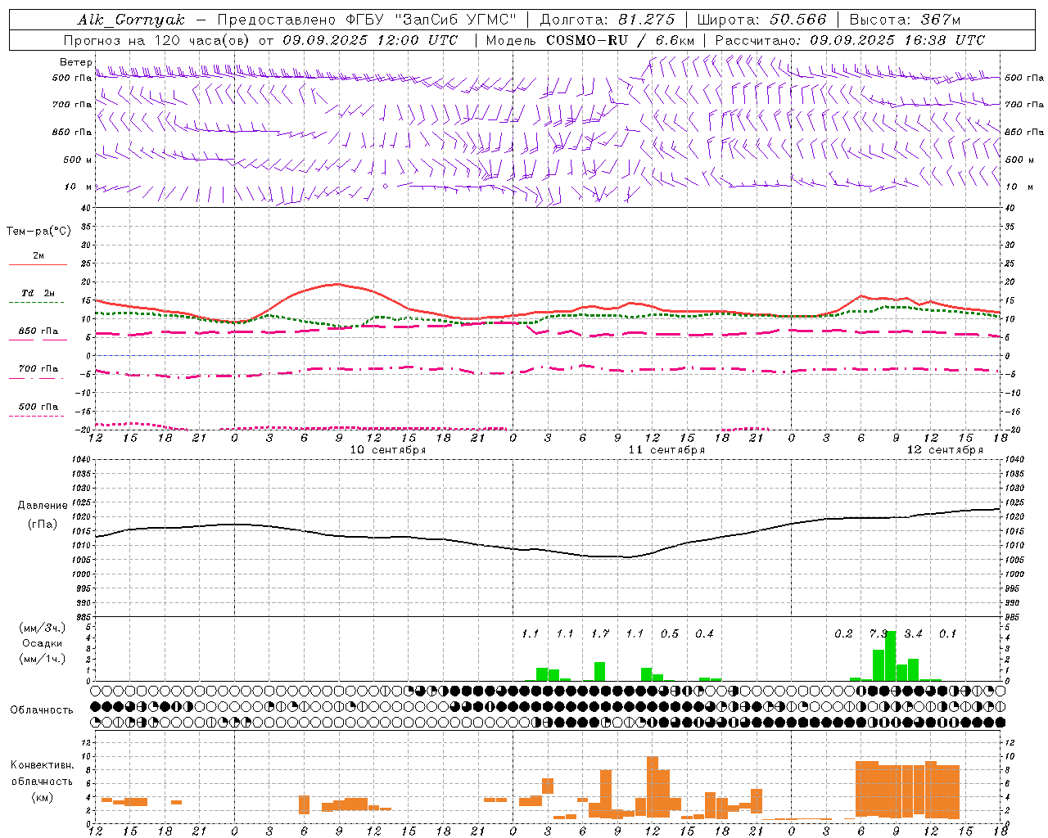Click the "11 сентября" date label
The image size is (1048, 838).
666,450
